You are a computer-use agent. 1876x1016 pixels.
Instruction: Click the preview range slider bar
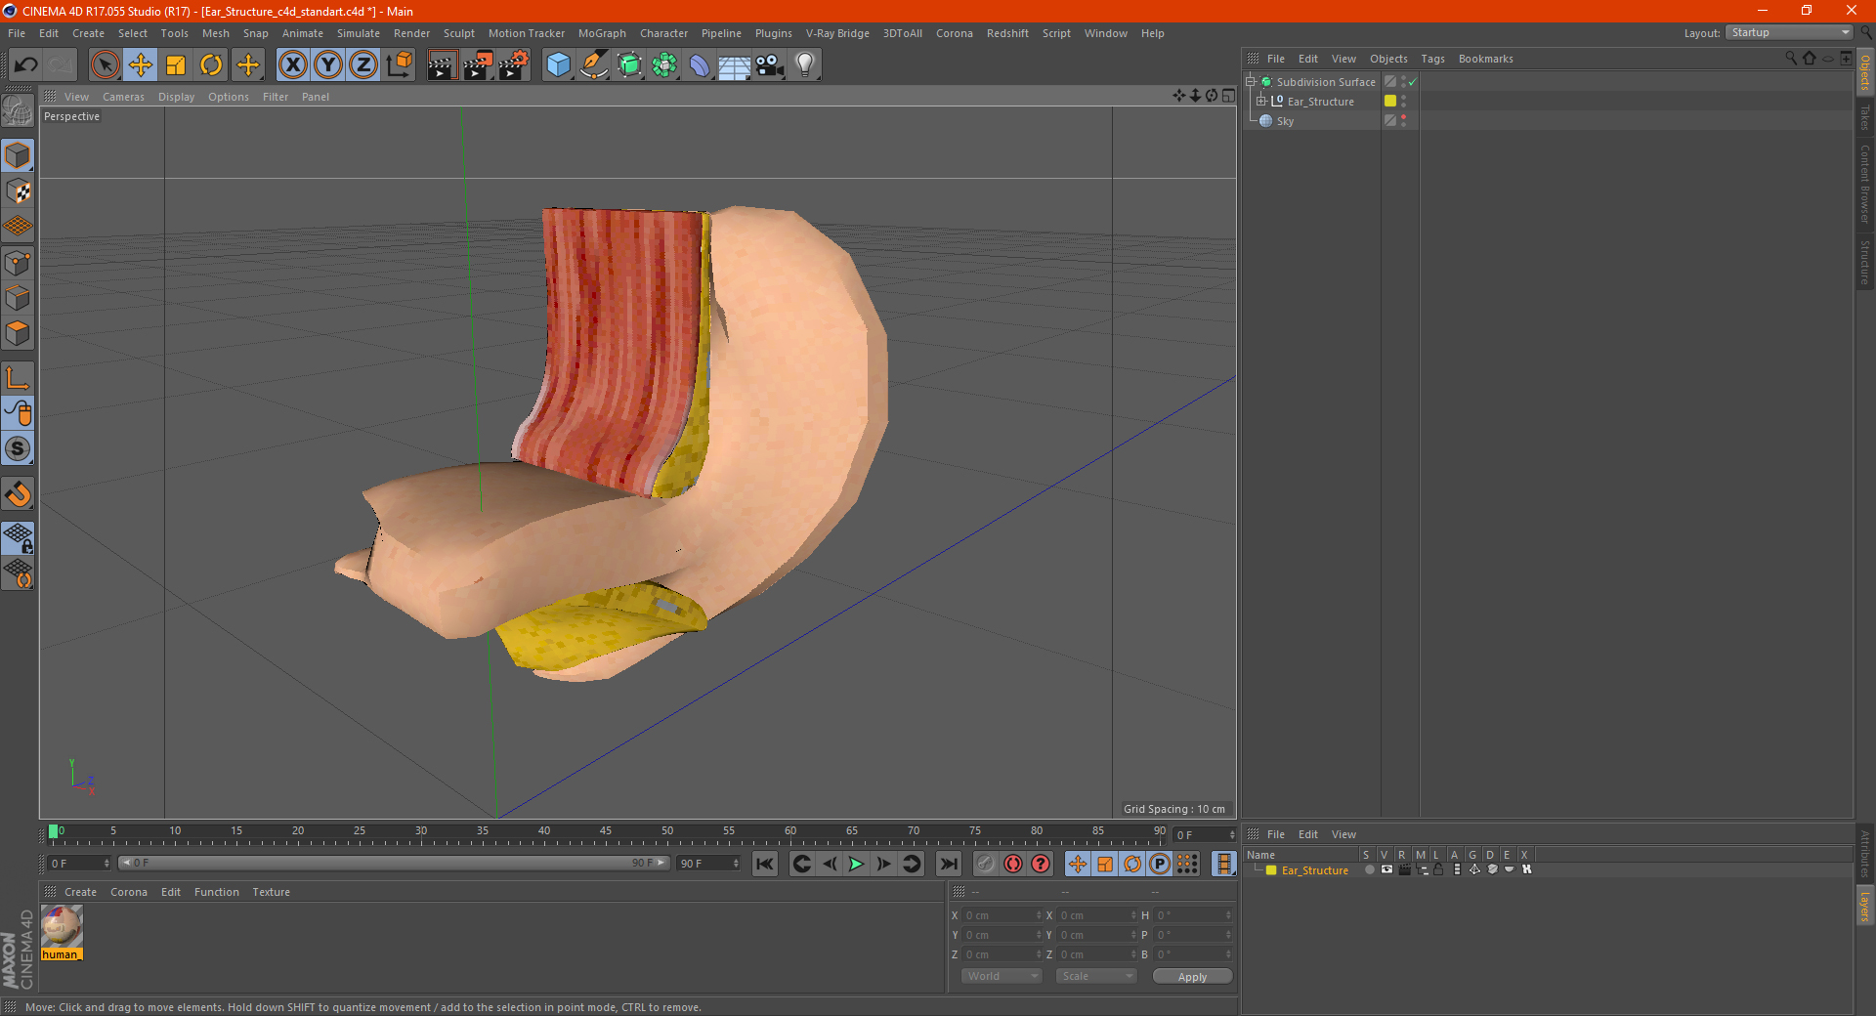tap(394, 863)
